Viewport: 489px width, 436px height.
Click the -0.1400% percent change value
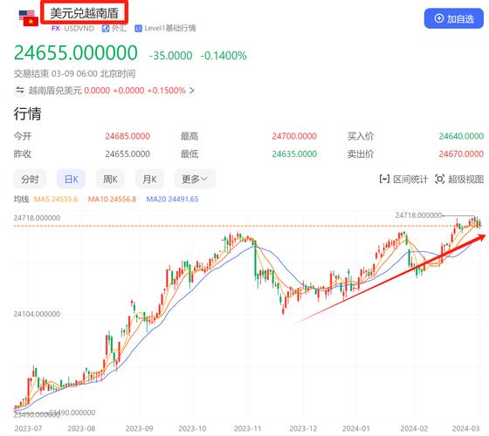pyautogui.click(x=224, y=56)
